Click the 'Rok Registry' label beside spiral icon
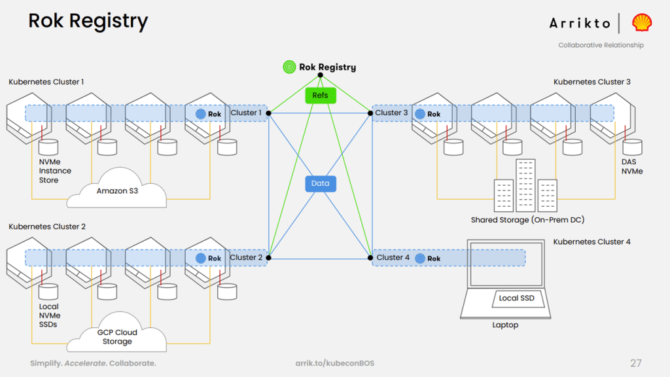Screen dimensions: 670x377 click(x=327, y=67)
